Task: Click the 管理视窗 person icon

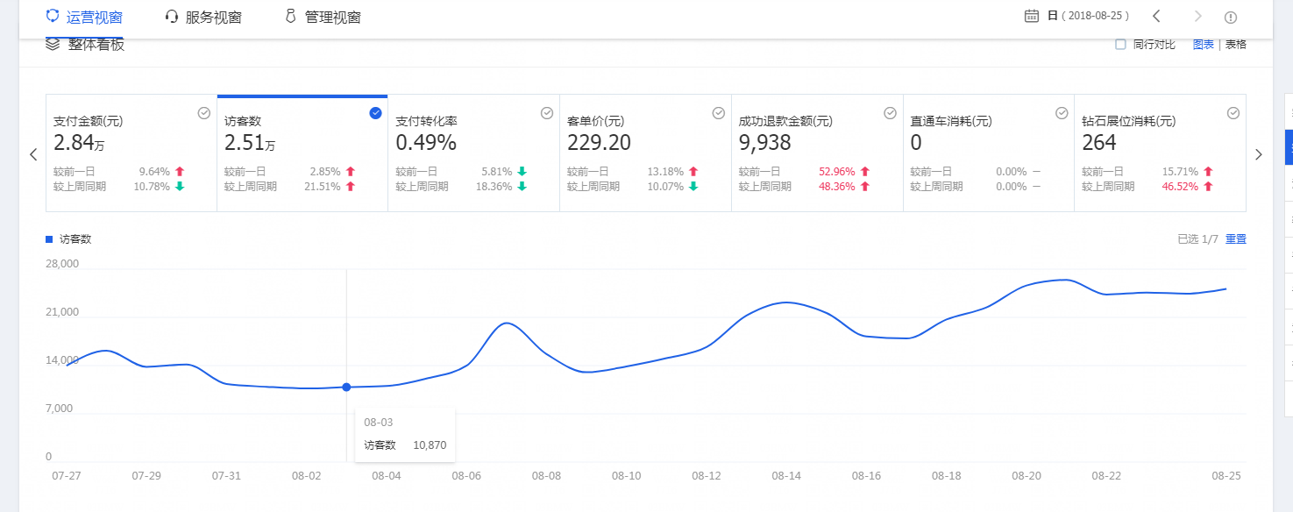Action: pos(290,17)
